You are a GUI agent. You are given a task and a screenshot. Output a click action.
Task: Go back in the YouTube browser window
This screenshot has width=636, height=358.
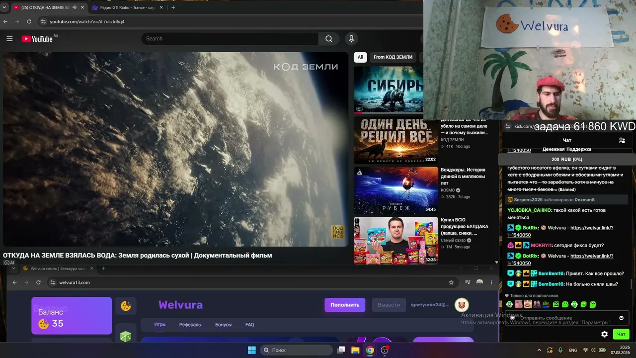click(5, 22)
